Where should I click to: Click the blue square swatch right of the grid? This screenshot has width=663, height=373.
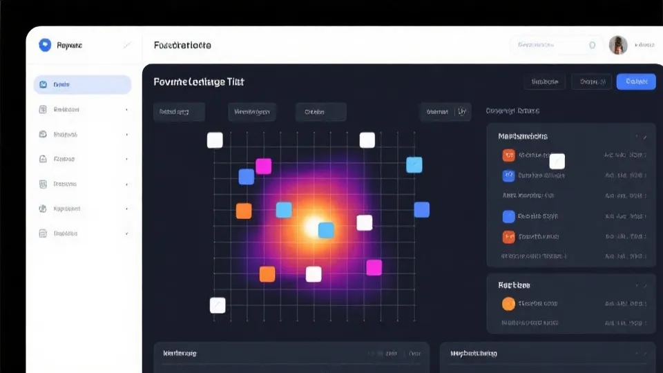coord(421,209)
